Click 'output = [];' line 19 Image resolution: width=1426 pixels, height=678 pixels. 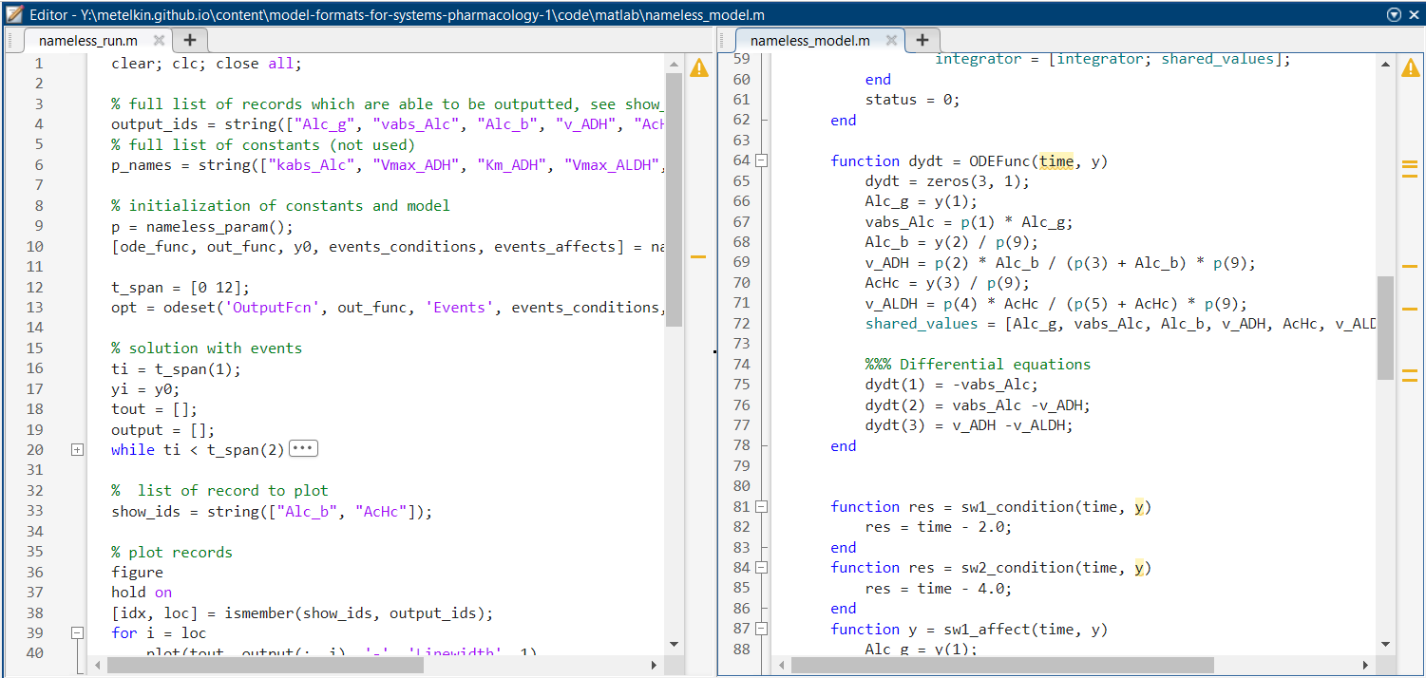[x=163, y=430]
